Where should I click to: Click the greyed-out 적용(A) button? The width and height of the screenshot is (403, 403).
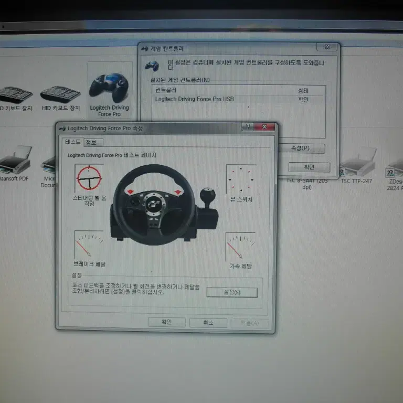click(250, 323)
